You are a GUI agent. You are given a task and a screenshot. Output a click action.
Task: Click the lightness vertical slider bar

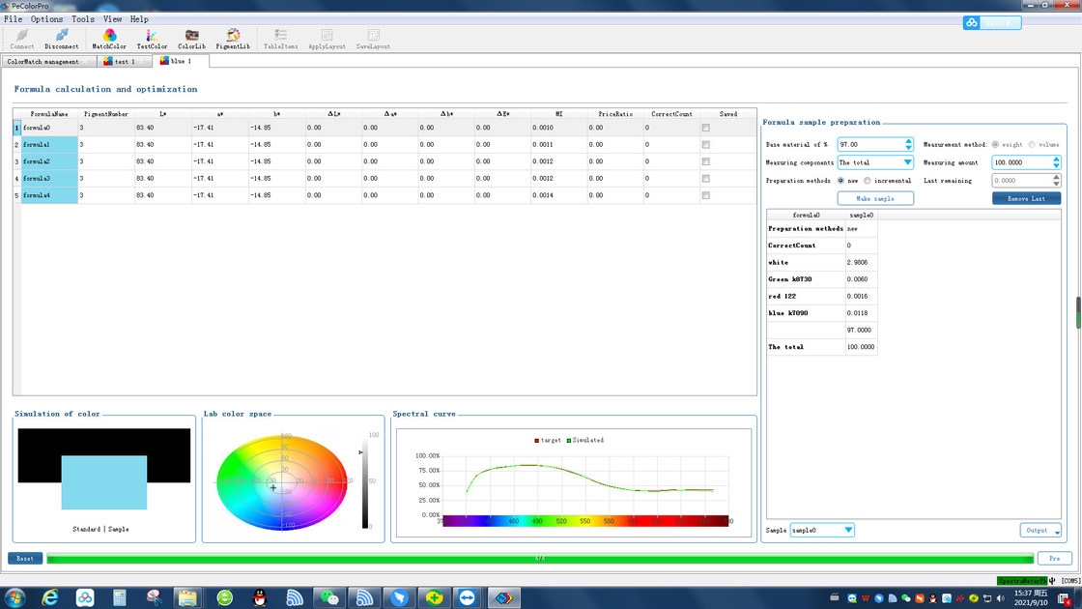(365, 481)
